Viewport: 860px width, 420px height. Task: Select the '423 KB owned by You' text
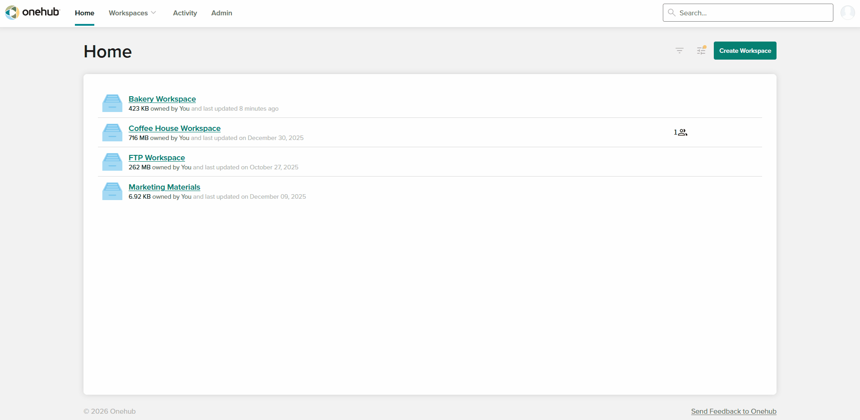159,109
